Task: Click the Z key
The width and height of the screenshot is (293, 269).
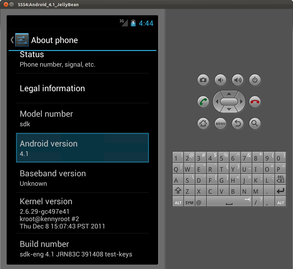Action: [x=190, y=190]
